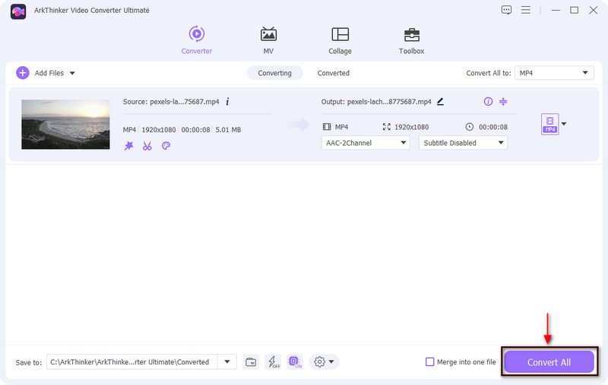Open the AAC-2Channel audio track dropdown
Screen dimensions: 608x385
(x=366, y=143)
